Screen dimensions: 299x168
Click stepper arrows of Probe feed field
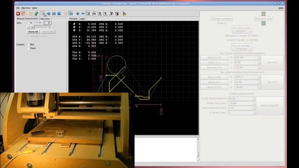[254, 98]
